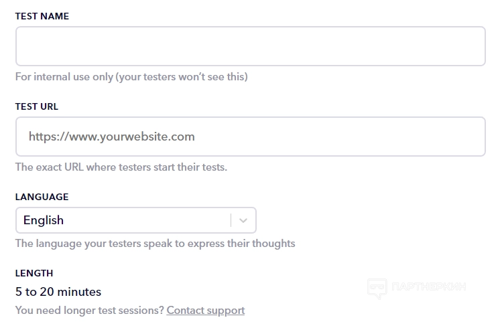Click the 5 to 20 minutes text
This screenshot has width=500, height=334.
click(58, 292)
